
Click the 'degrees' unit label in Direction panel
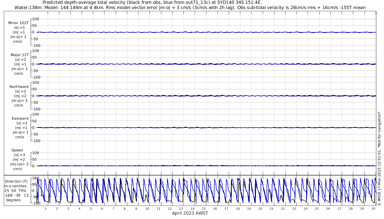pos(13,200)
